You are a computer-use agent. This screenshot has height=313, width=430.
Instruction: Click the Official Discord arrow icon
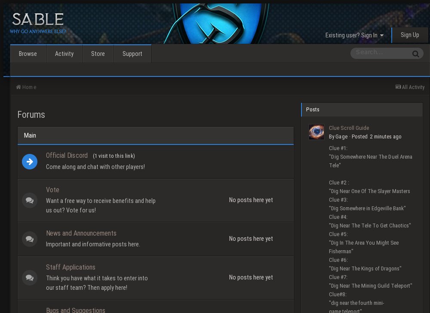30,162
